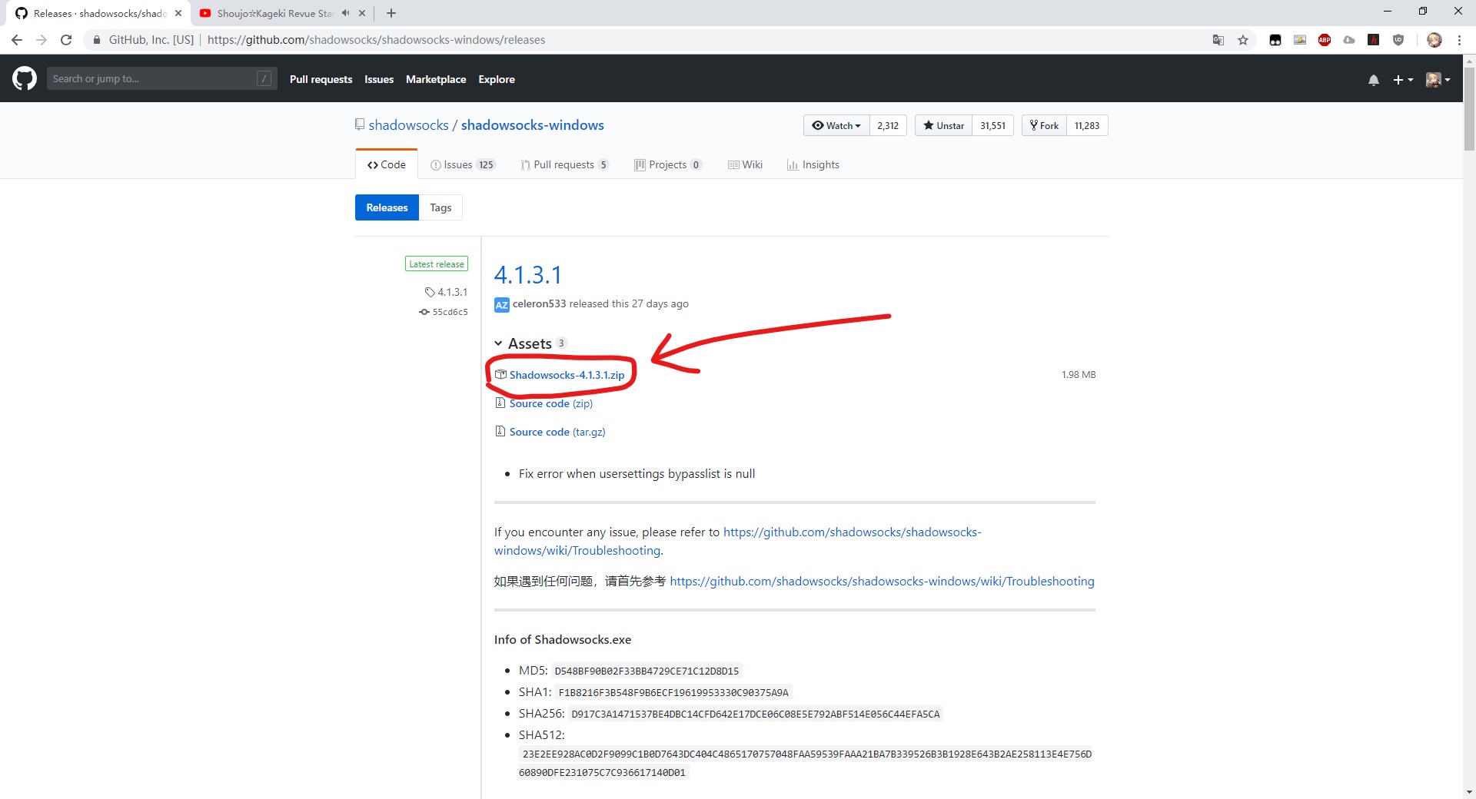
Task: Open celeron533's profile avatar
Action: point(501,305)
